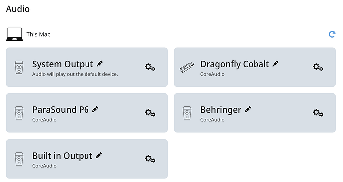The image size is (343, 182).
Task: Click speaker icon on System Output card
Action: click(x=19, y=67)
